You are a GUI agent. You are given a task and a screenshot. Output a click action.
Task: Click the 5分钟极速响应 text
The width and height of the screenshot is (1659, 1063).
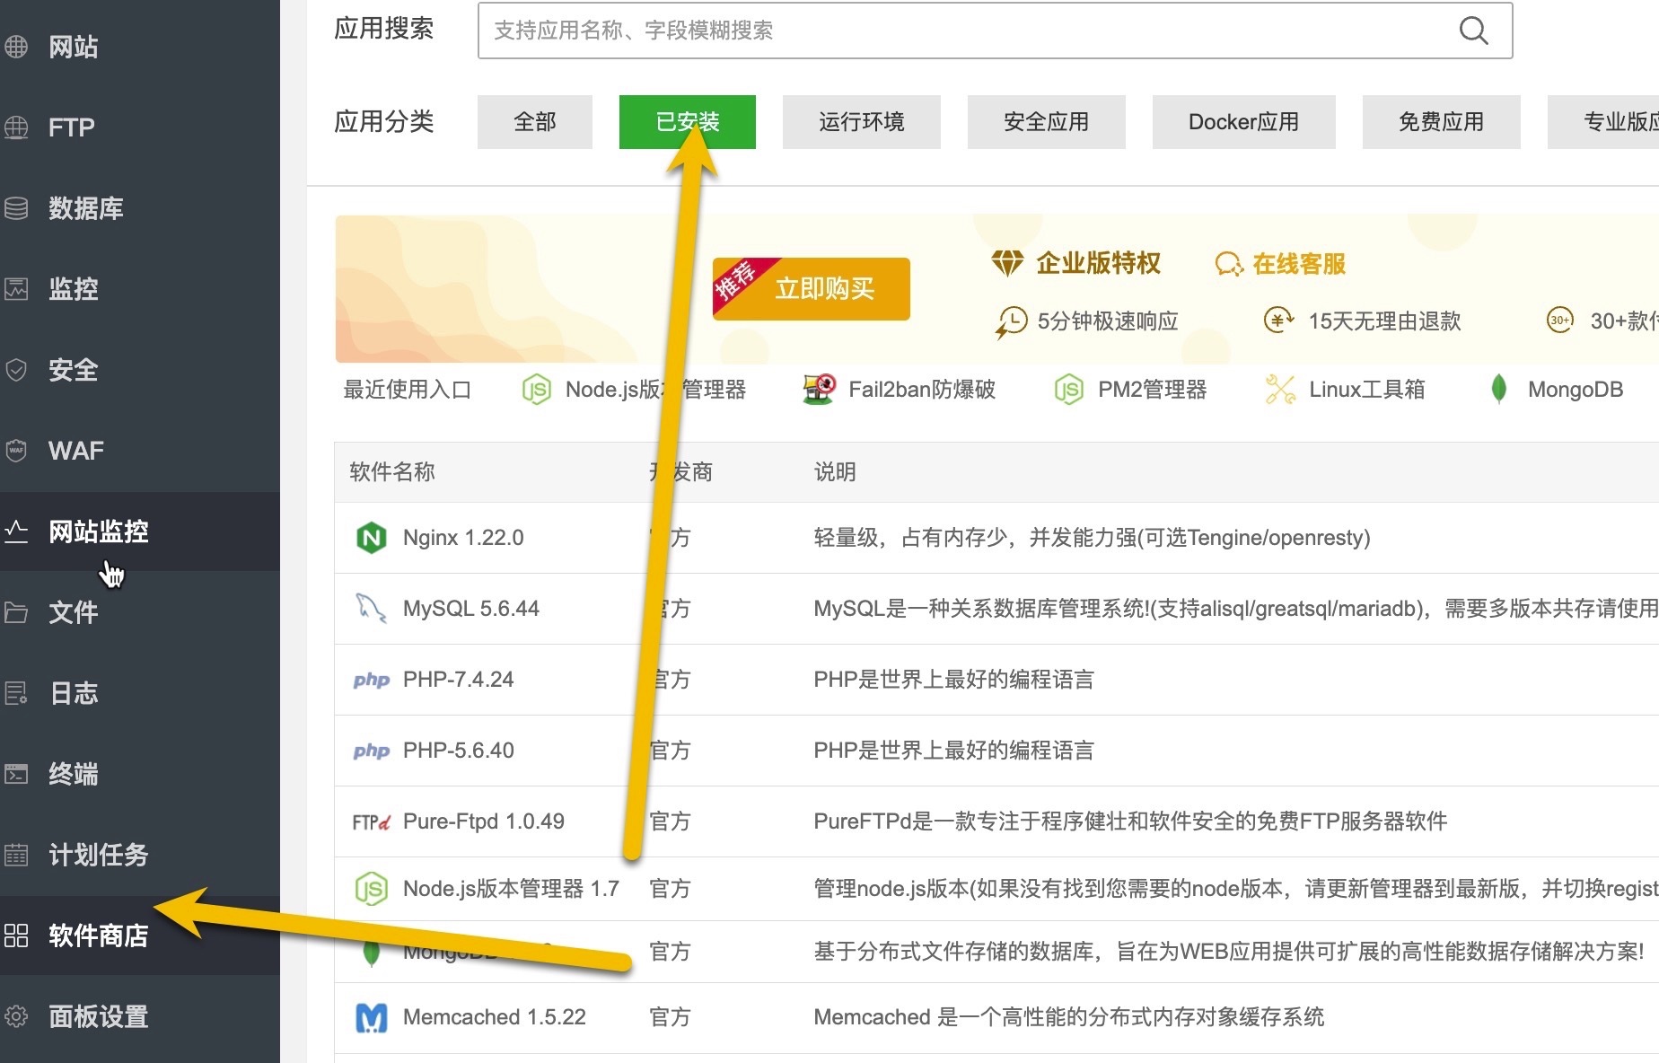[x=1108, y=321]
